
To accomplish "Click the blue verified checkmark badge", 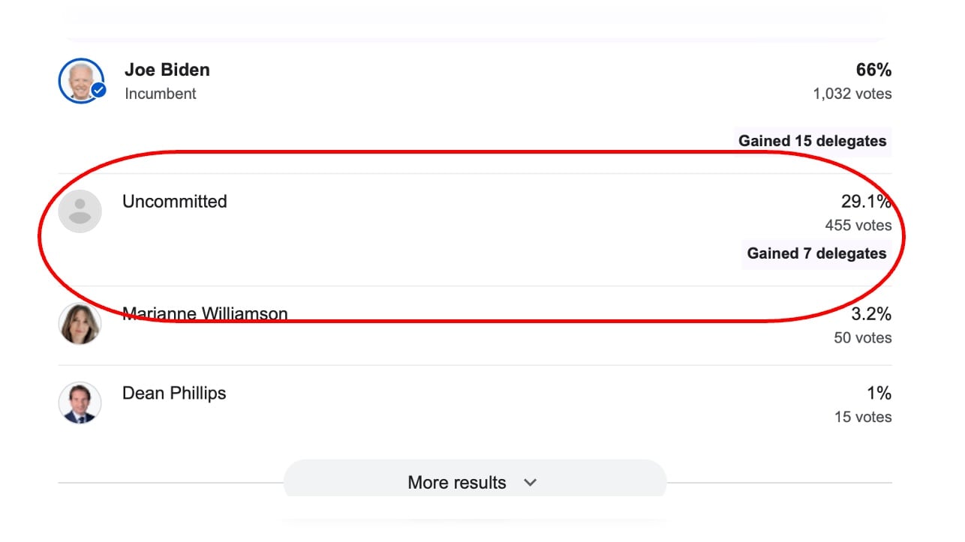I will click(98, 91).
